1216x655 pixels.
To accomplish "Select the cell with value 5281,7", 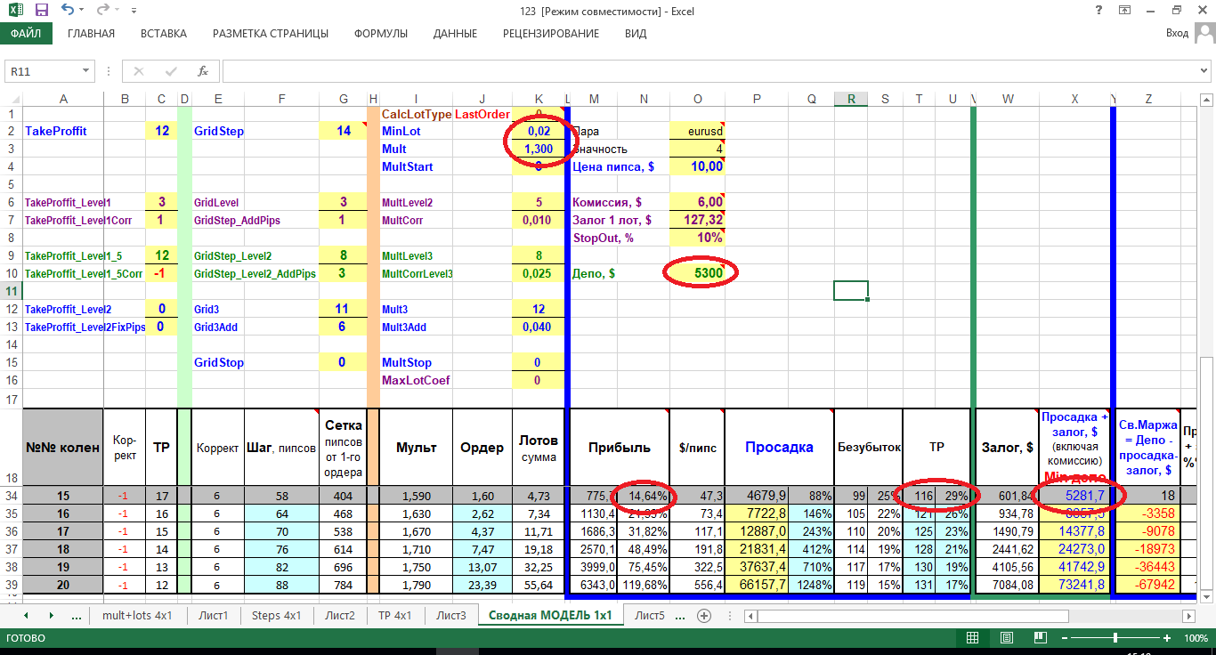I will [x=1074, y=496].
